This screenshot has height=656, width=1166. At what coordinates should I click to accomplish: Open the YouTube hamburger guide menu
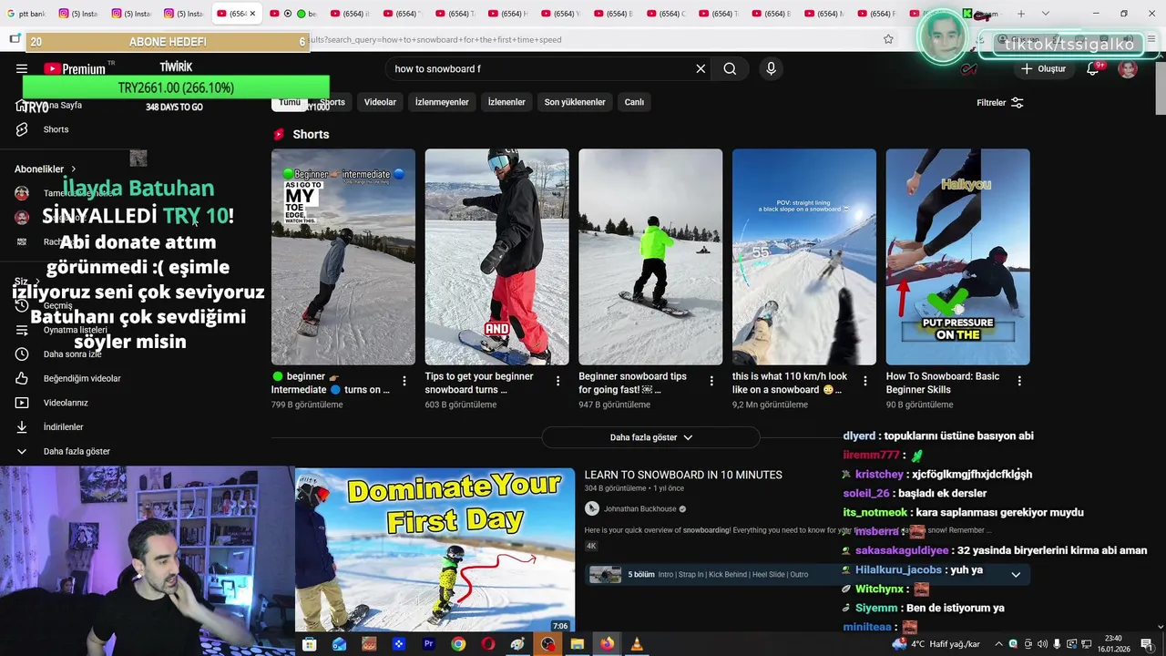tap(22, 68)
